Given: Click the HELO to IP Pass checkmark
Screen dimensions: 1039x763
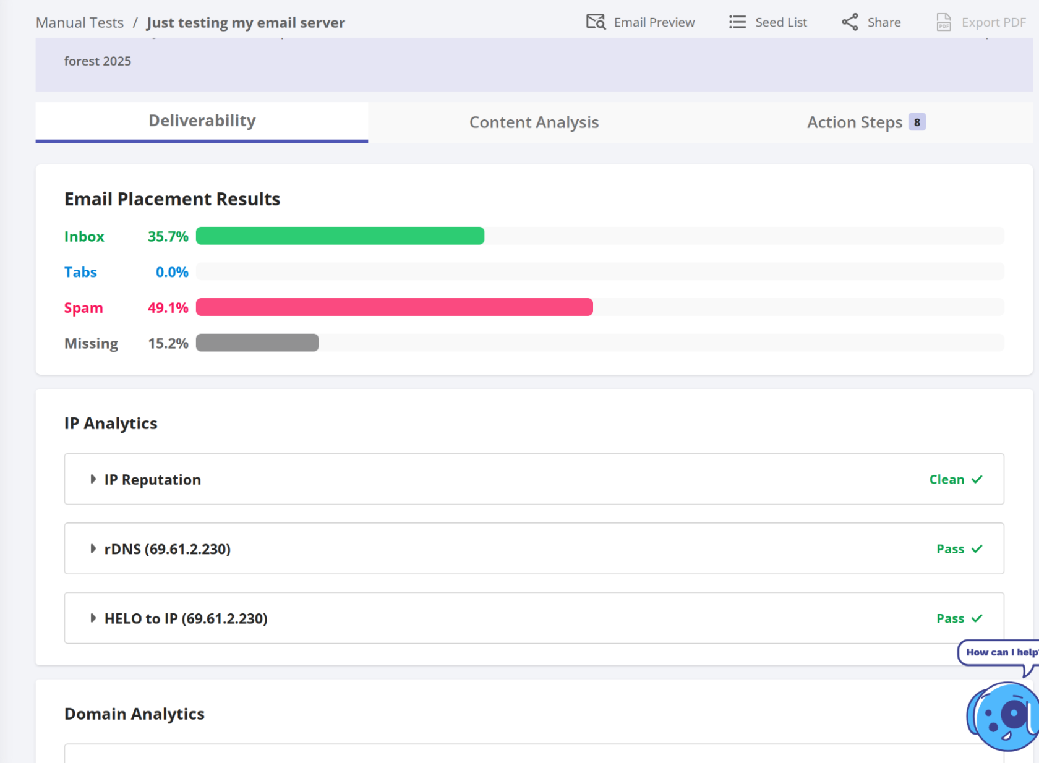Looking at the screenshot, I should click(x=977, y=618).
